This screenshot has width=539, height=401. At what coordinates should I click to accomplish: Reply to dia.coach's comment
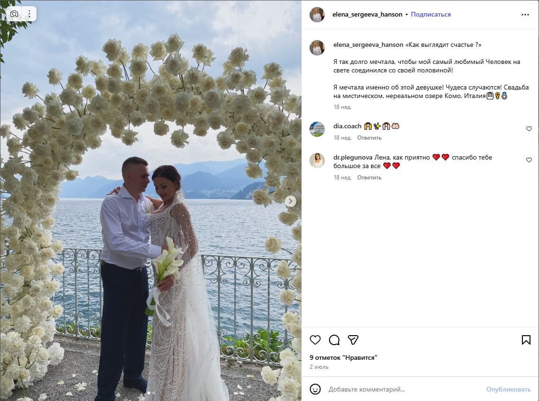(369, 138)
